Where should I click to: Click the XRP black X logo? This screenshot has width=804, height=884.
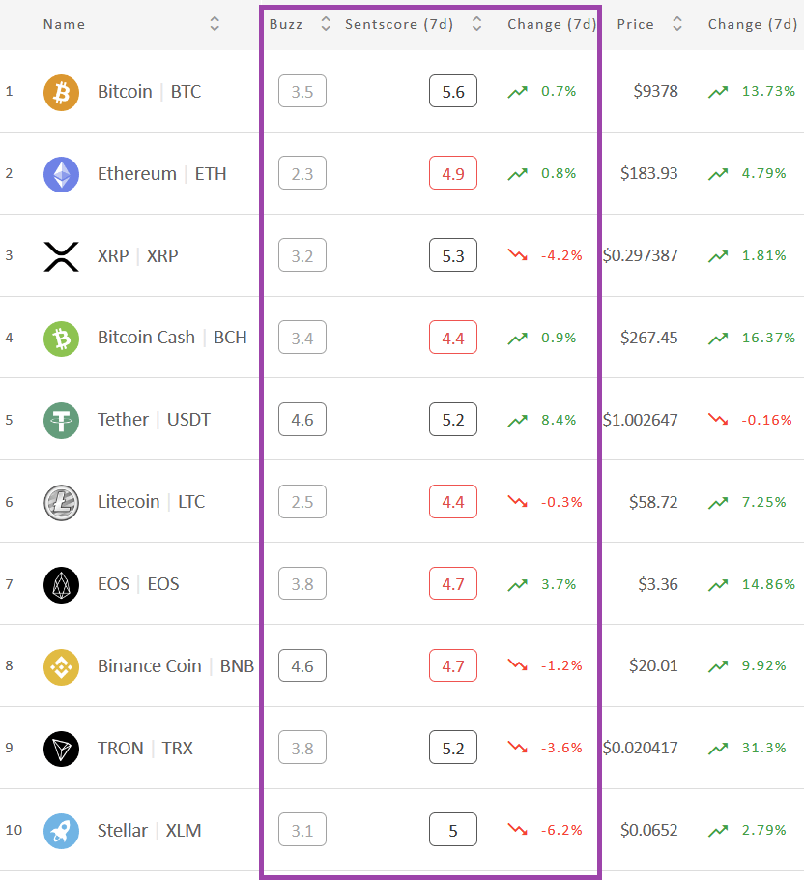[62, 256]
